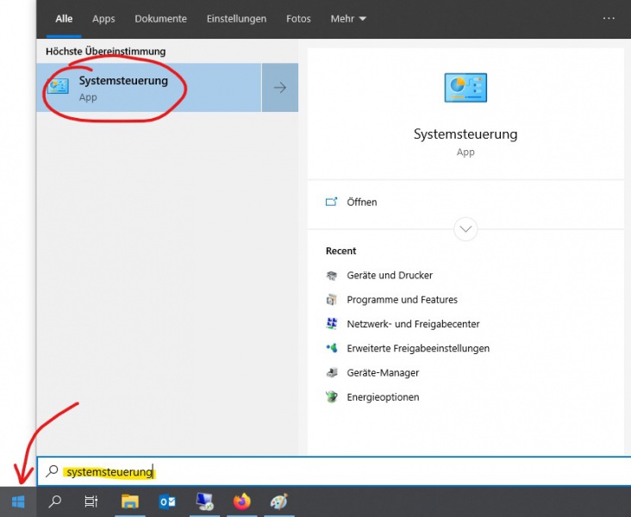Open recent item Programme und Features
The image size is (631, 517).
pos(402,300)
